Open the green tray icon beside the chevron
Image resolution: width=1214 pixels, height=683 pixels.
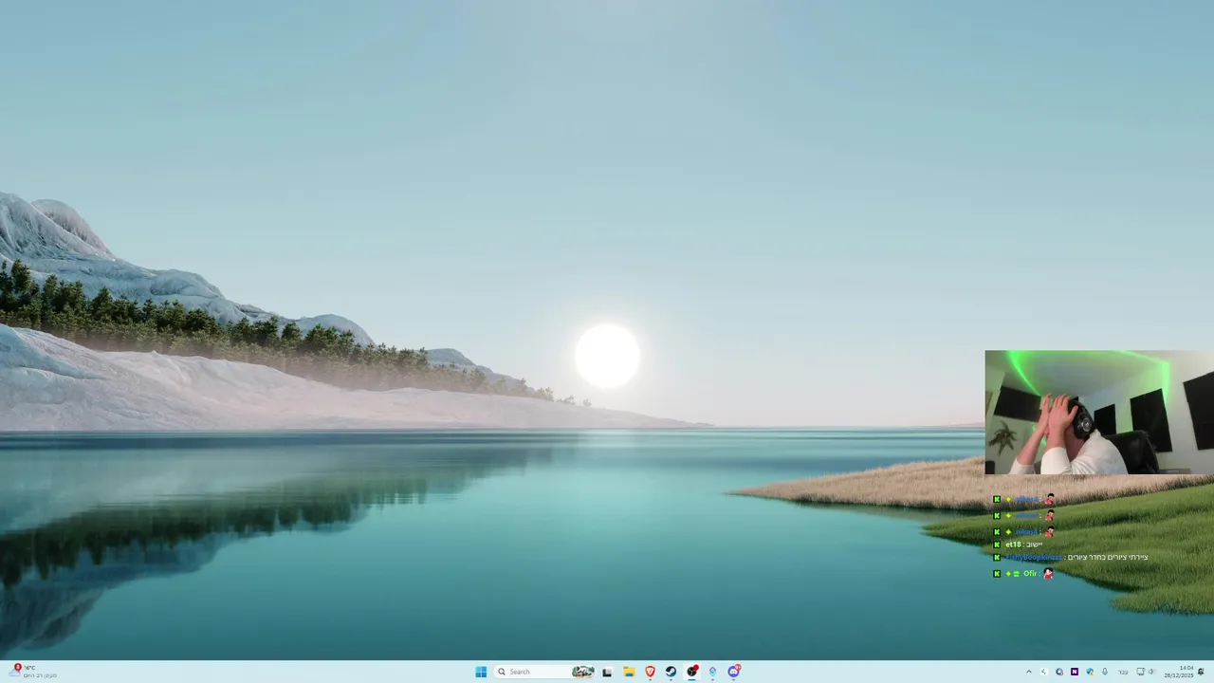click(x=1044, y=672)
